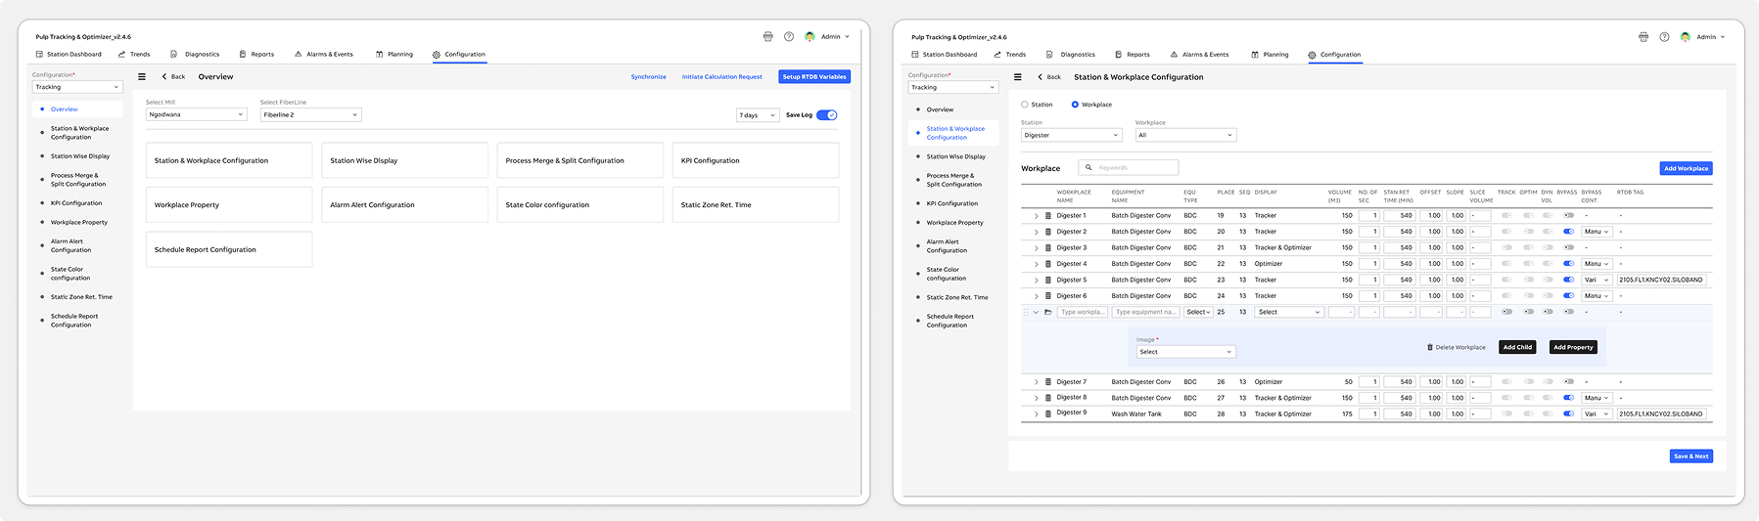This screenshot has height=521, width=1759.
Task: Open the 7 days range dropdown
Action: [x=757, y=115]
